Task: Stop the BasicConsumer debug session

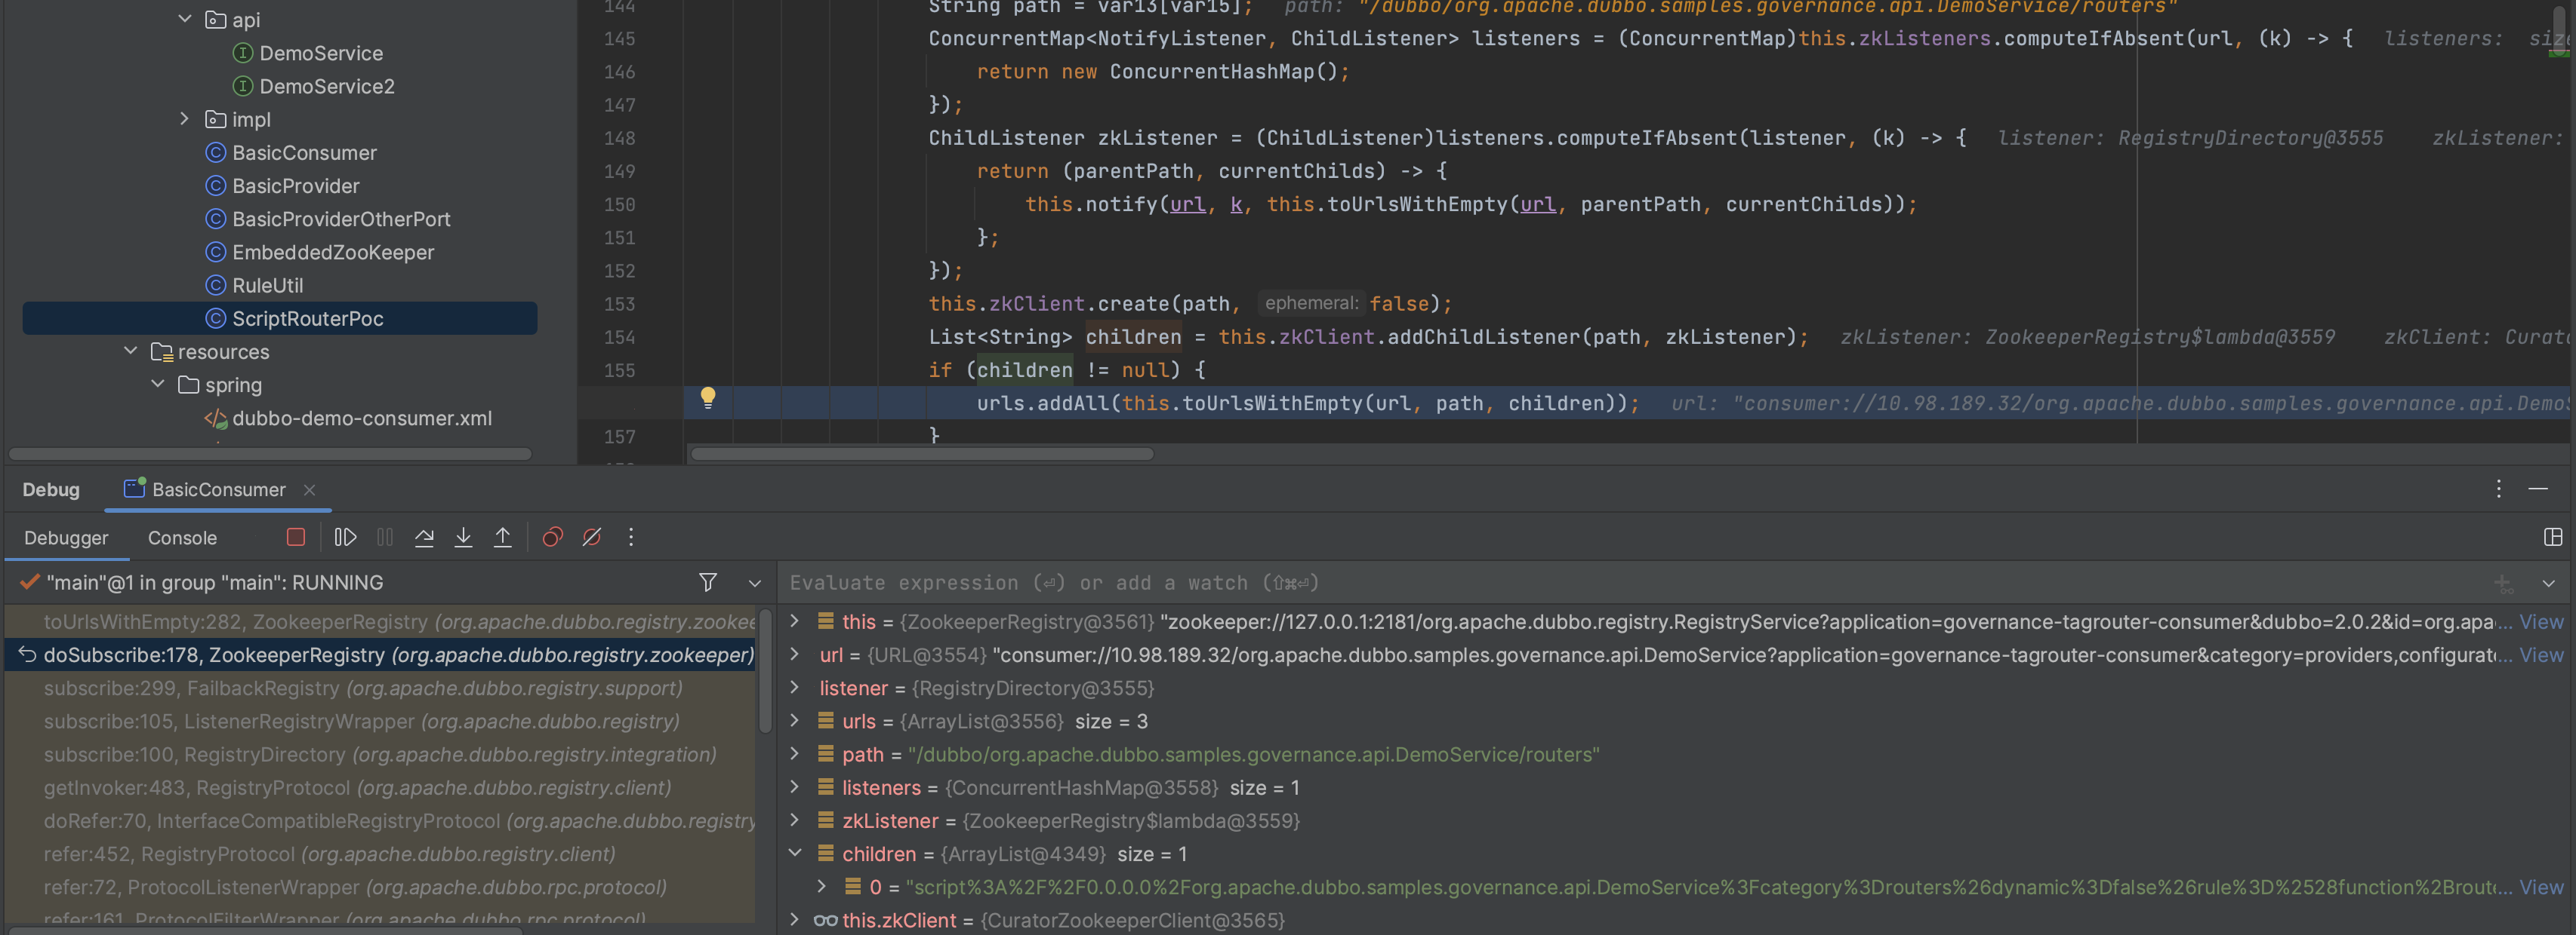Action: [295, 538]
